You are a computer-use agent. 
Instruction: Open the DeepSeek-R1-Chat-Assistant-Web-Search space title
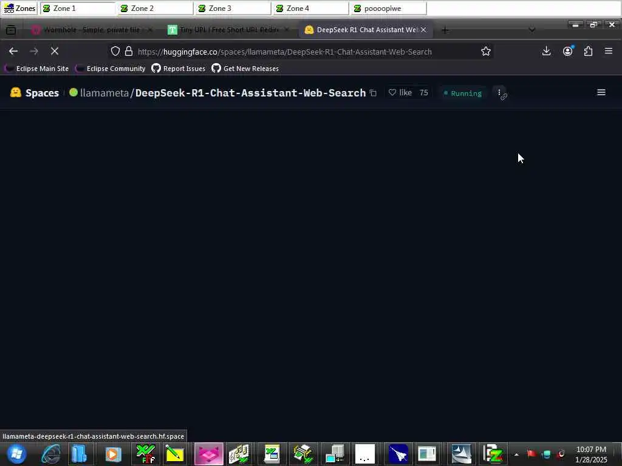[x=250, y=93]
